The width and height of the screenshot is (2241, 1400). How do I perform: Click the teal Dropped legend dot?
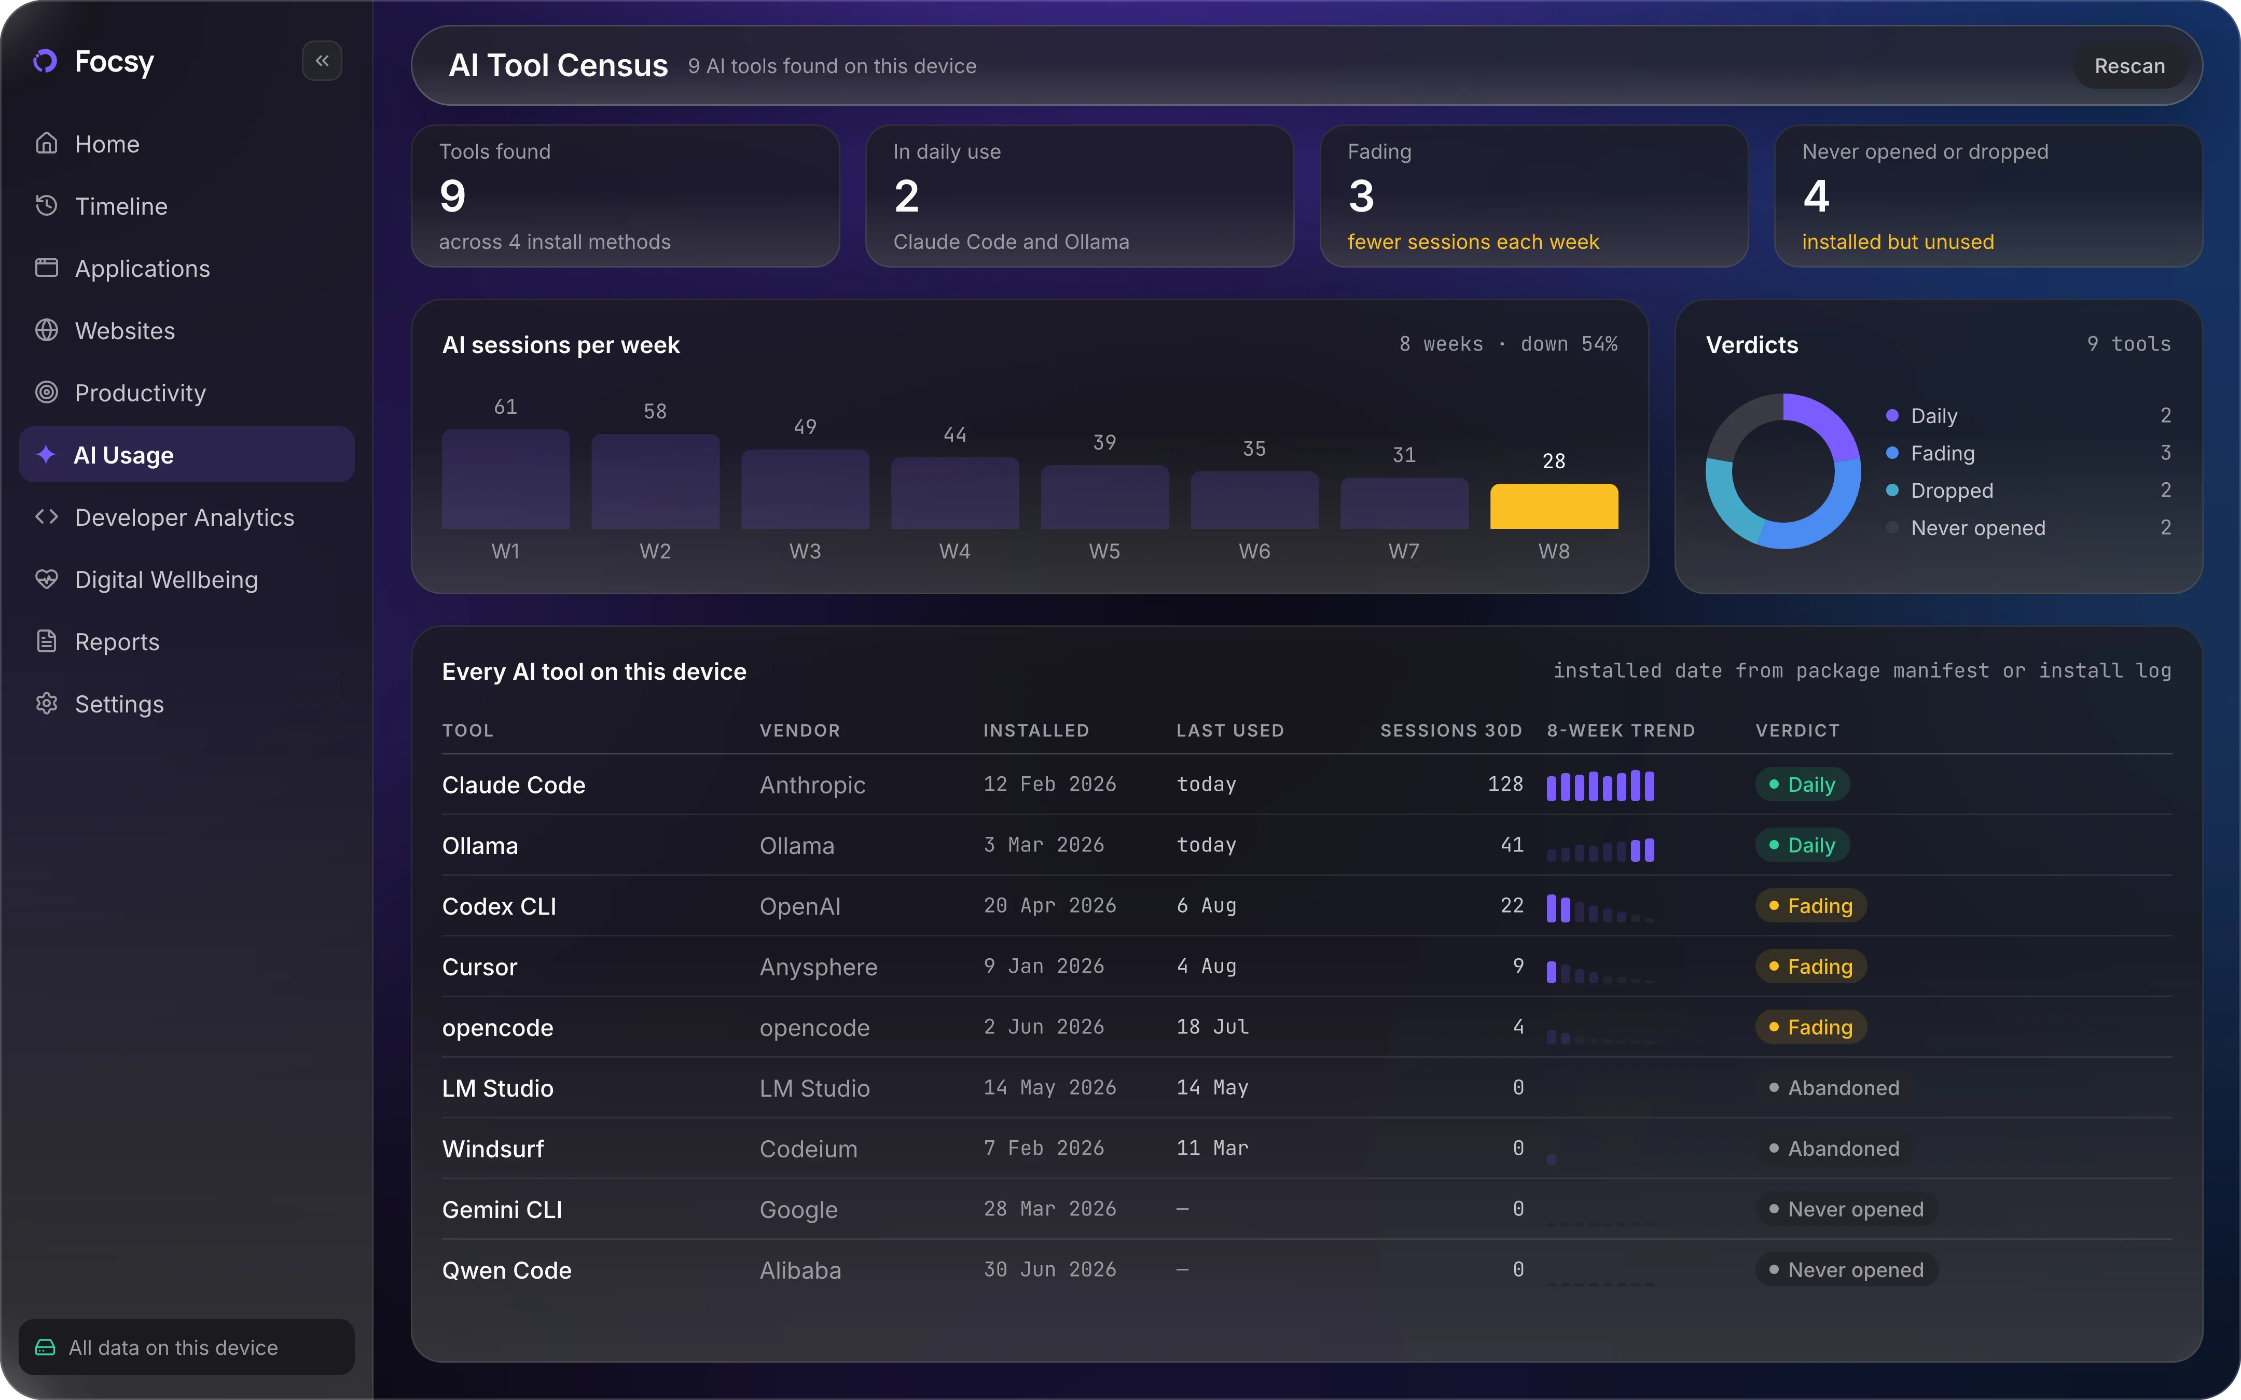(x=1893, y=490)
